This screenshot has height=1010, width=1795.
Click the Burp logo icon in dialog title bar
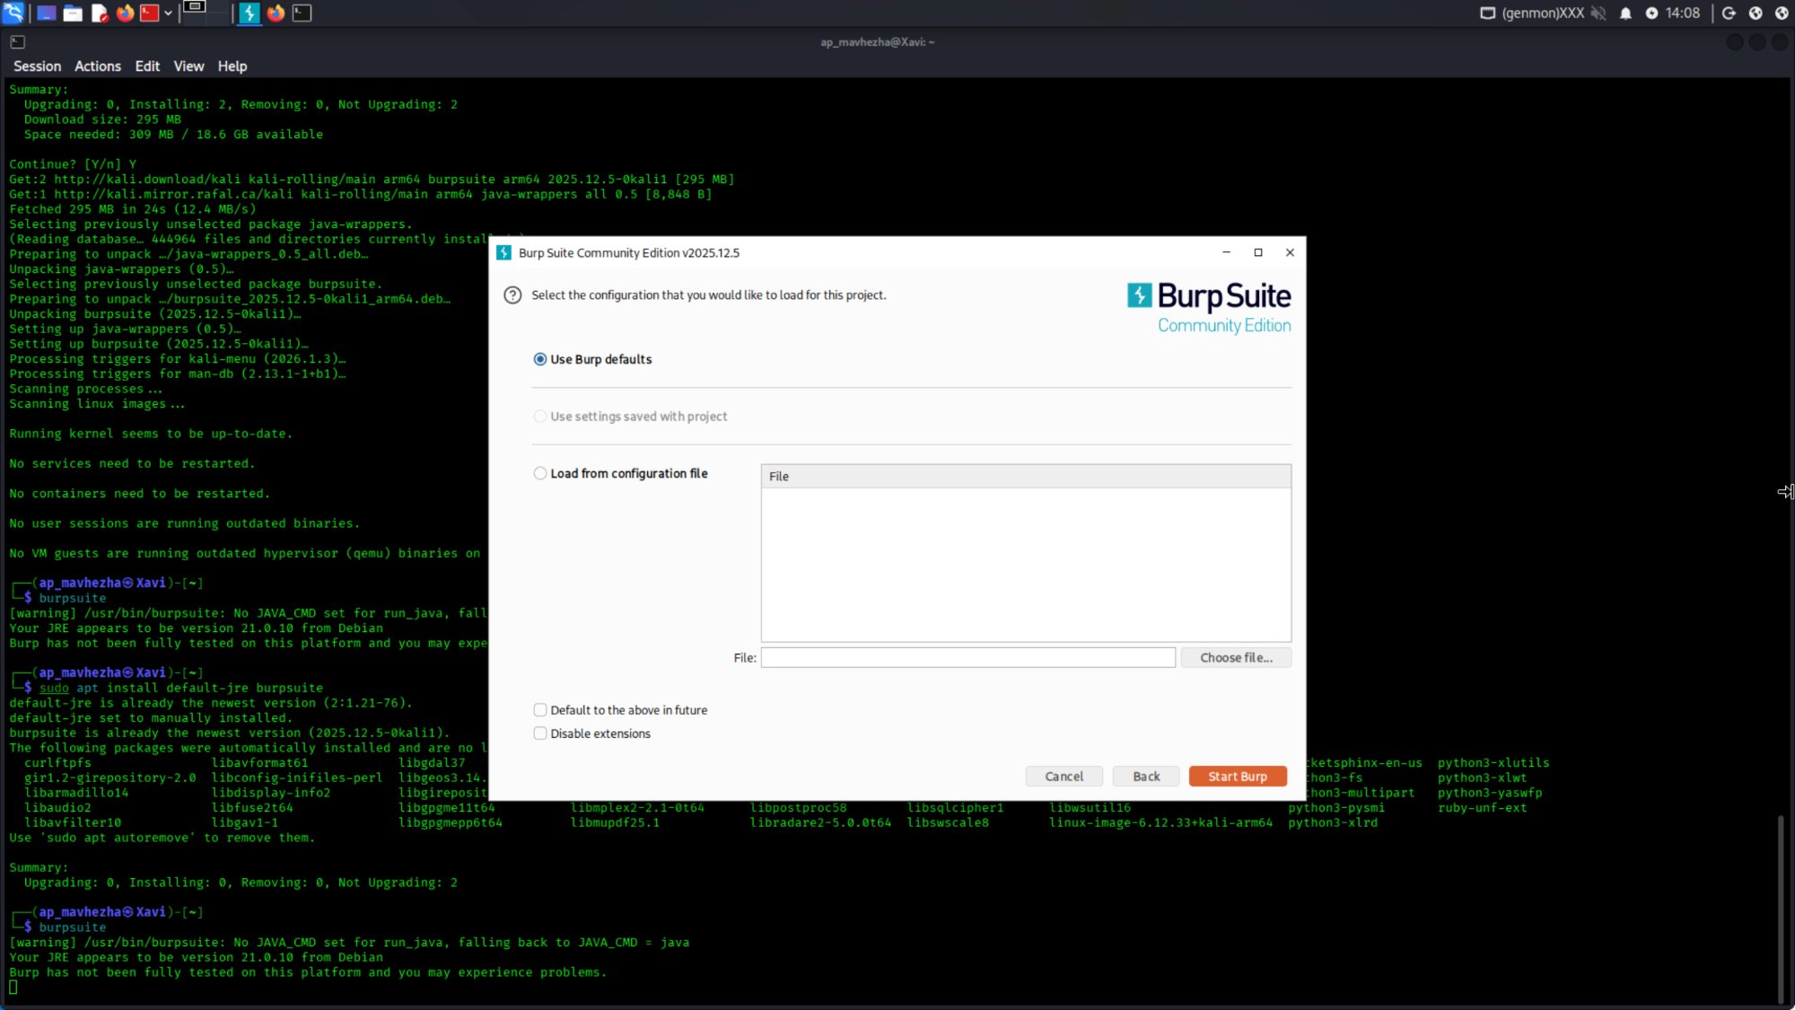coord(503,252)
